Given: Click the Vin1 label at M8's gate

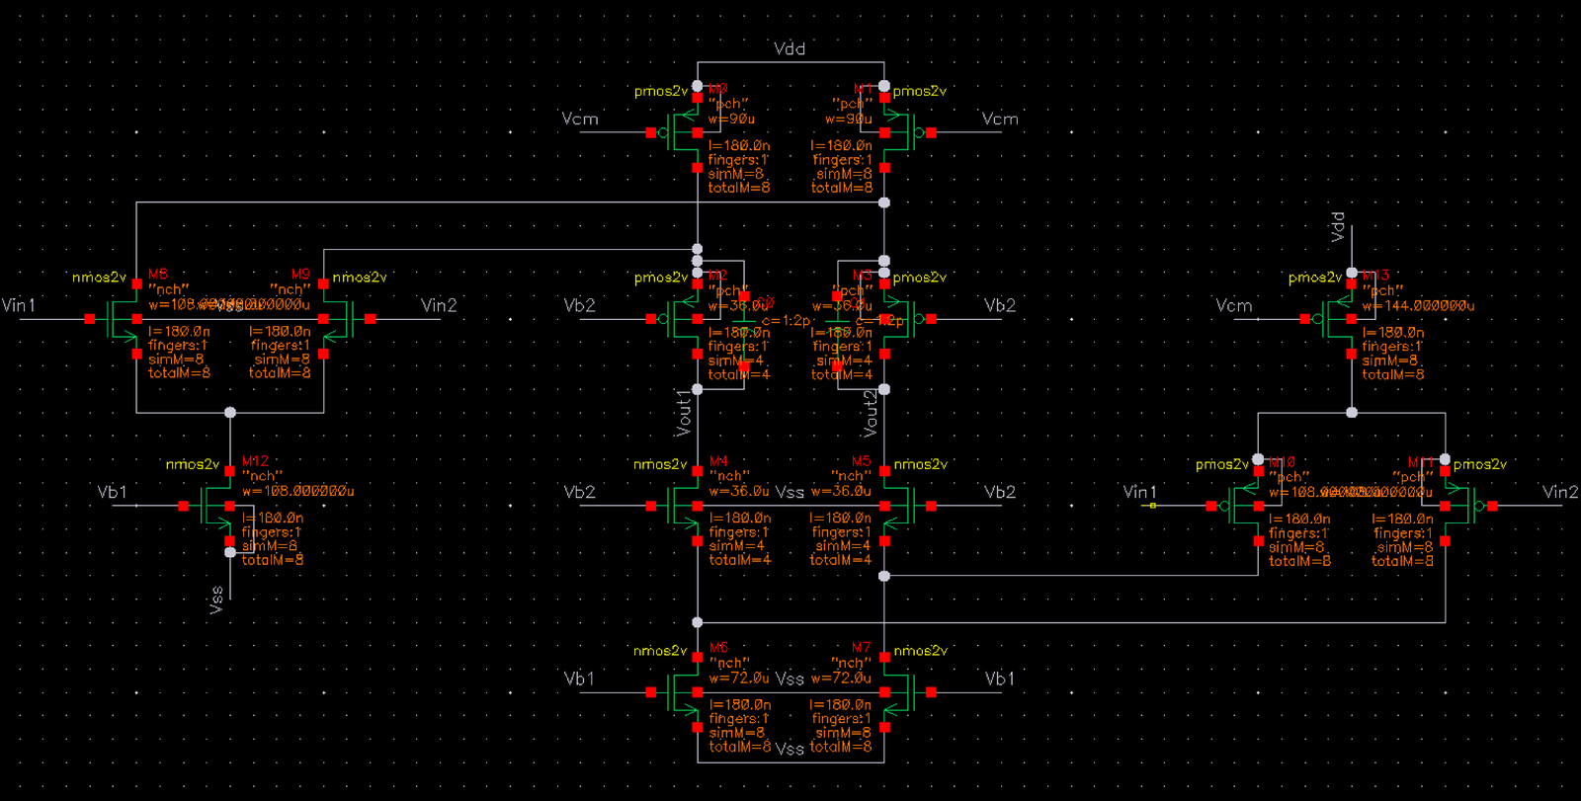Looking at the screenshot, I should pos(19,305).
